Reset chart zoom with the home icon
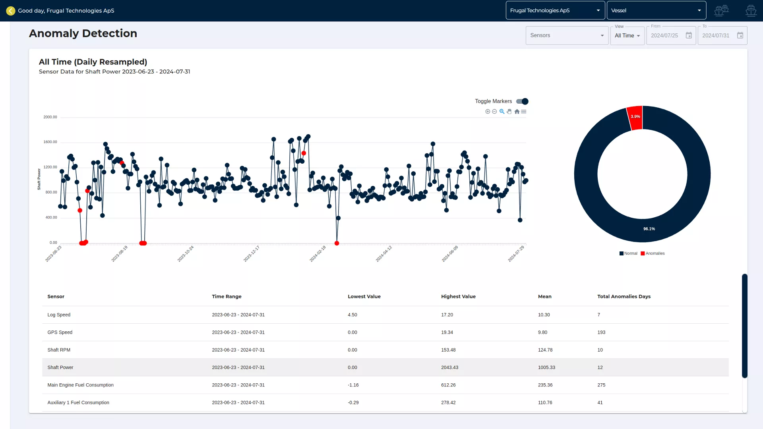The height and width of the screenshot is (429, 763). [x=516, y=112]
